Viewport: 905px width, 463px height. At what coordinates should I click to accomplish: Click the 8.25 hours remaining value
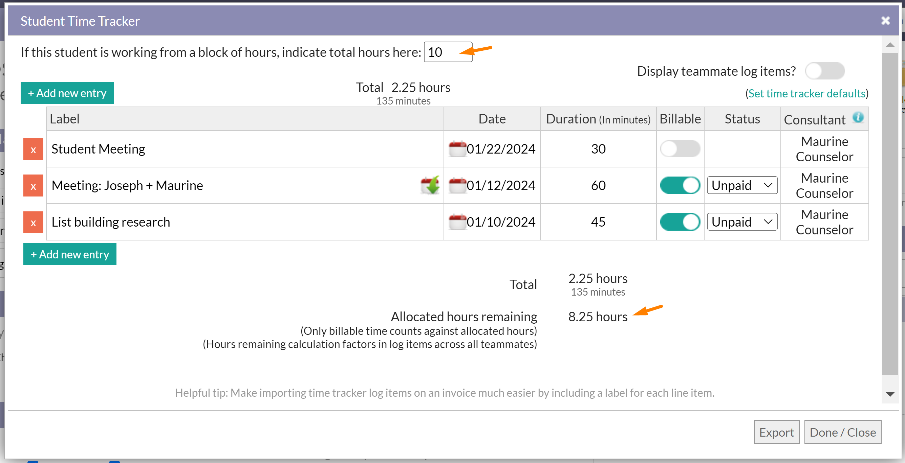click(x=598, y=317)
